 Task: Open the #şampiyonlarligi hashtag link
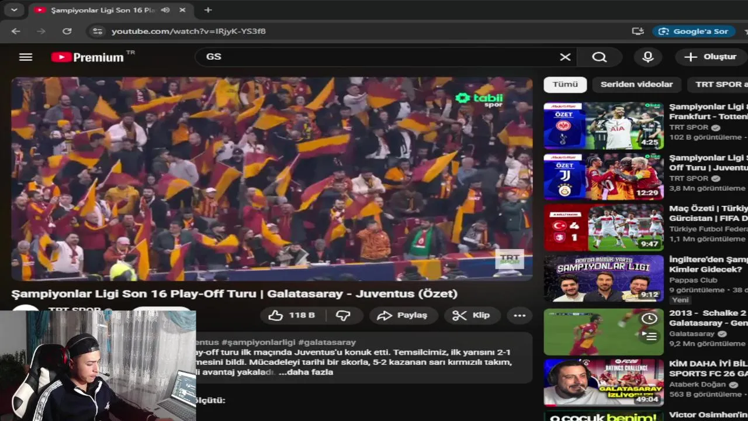click(x=258, y=342)
